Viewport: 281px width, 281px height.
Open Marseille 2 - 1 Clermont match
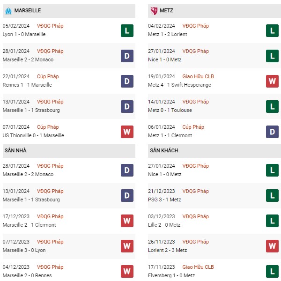[x=29, y=225]
